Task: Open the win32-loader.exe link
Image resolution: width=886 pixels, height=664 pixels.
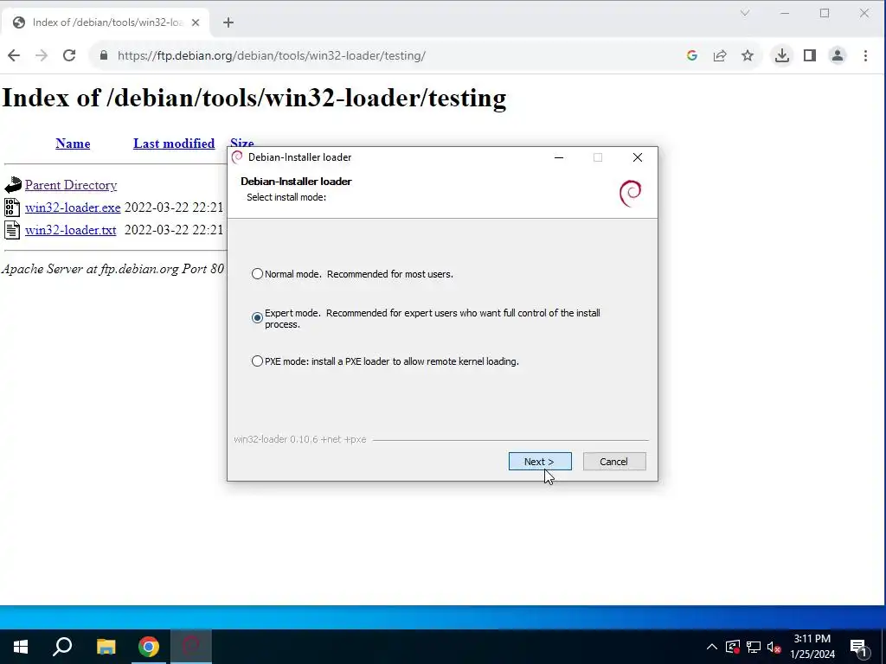Action: pos(73,207)
